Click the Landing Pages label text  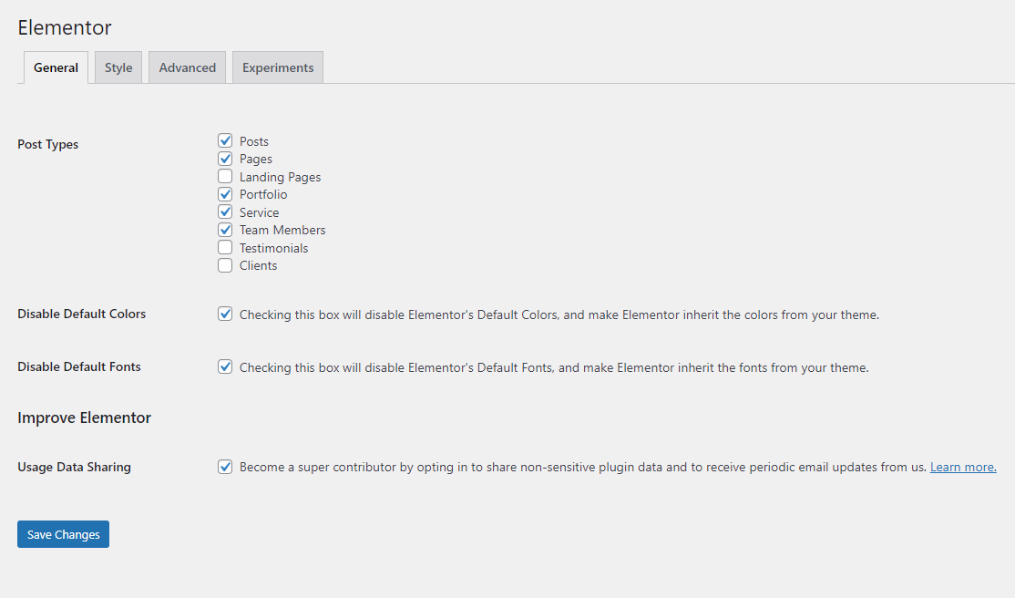pos(280,177)
